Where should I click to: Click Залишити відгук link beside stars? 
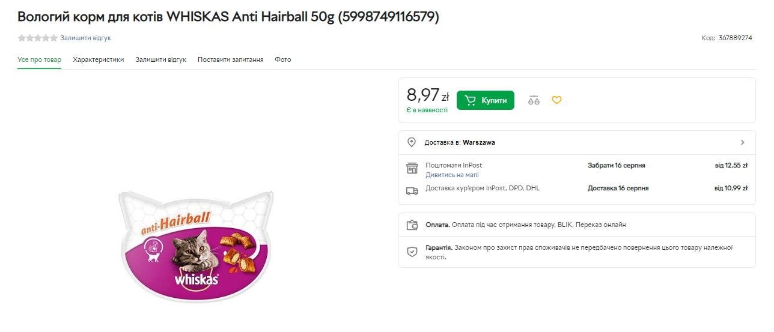pyautogui.click(x=85, y=38)
